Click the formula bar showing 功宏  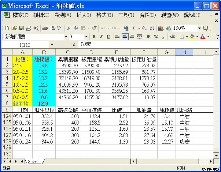148,45
